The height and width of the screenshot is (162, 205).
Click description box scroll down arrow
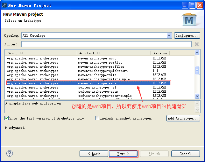[x=197, y=110]
